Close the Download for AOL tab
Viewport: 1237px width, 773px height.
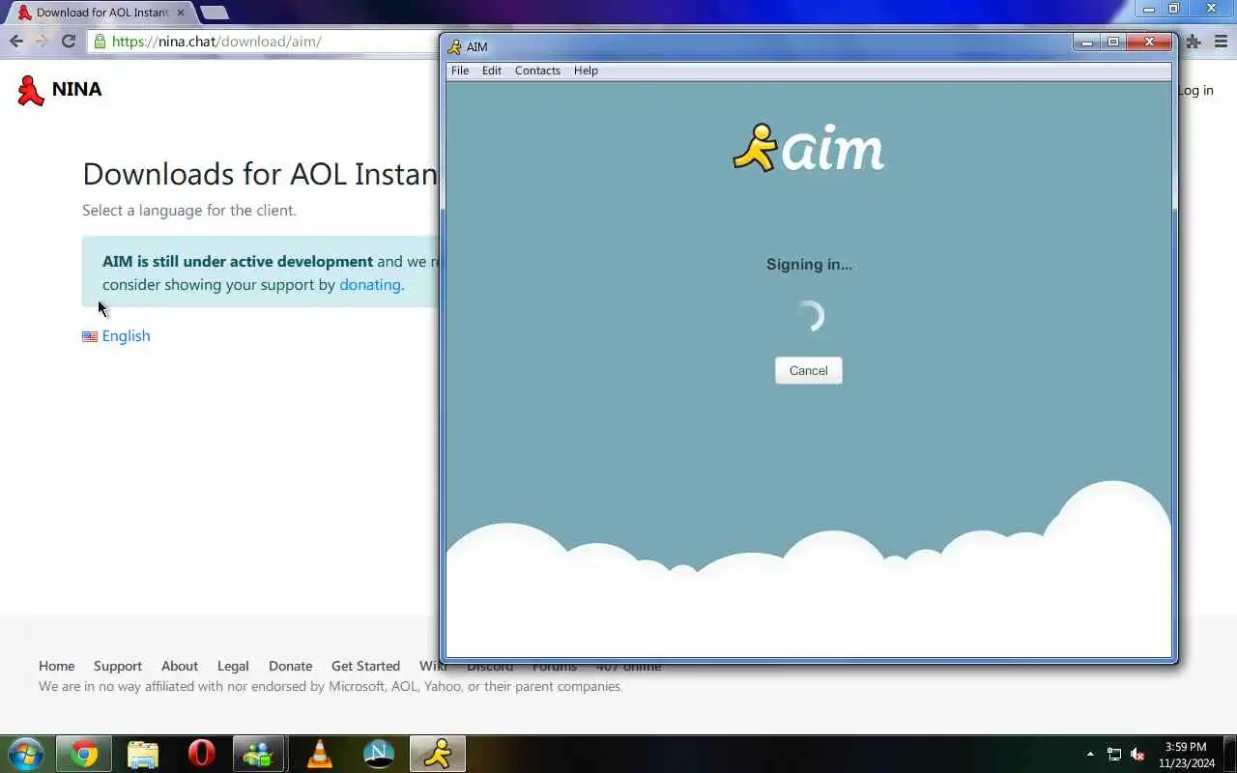[180, 13]
